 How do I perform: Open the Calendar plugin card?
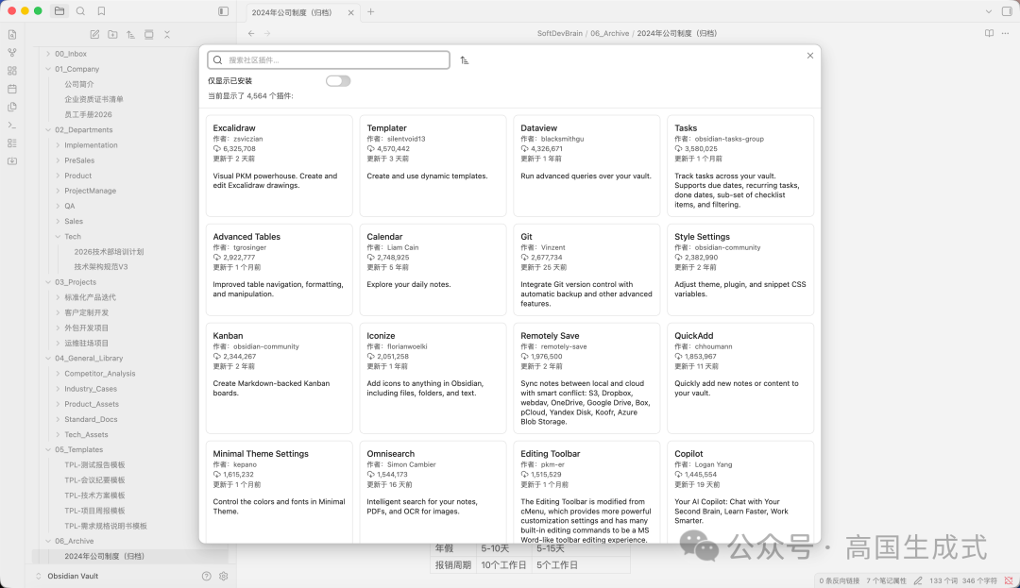[x=433, y=270]
